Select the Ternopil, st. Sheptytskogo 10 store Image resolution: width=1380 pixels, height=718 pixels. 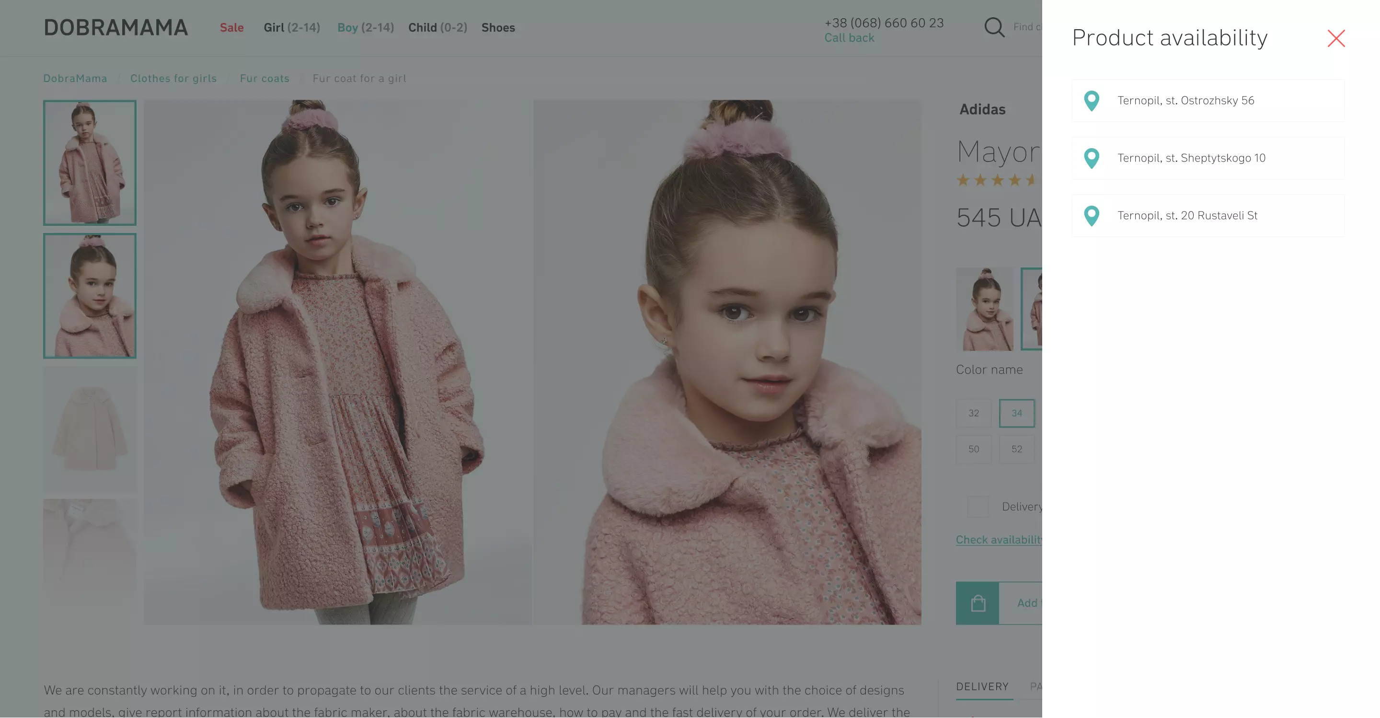point(1207,158)
